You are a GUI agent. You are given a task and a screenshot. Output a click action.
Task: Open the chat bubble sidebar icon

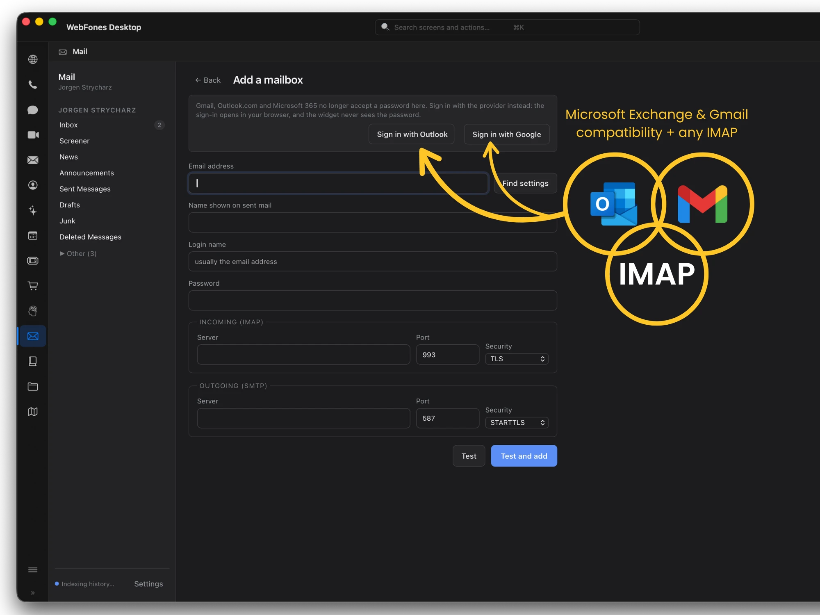click(33, 110)
